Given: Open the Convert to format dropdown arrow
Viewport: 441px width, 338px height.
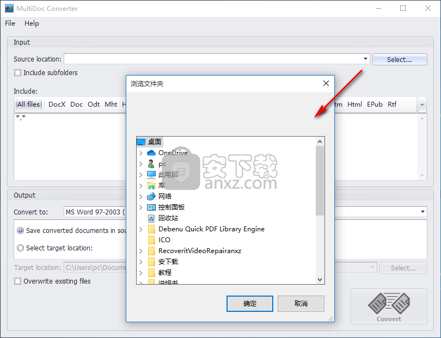Looking at the screenshot, I should (x=422, y=212).
